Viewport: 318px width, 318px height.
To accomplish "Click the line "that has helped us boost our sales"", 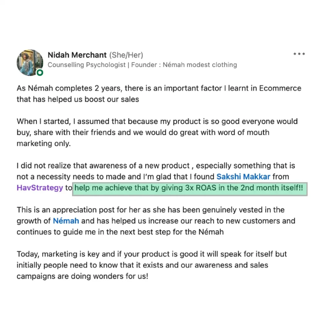I will click(78, 99).
